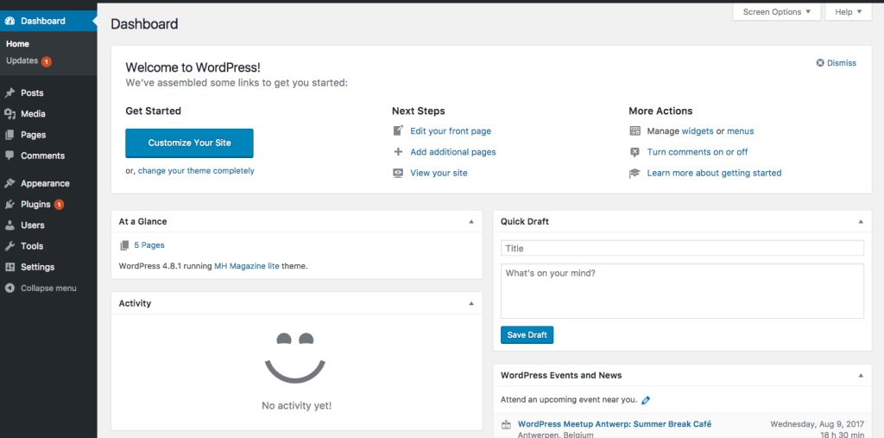The height and width of the screenshot is (438, 884).
Task: Collapse the At a Glance panel
Action: pyautogui.click(x=471, y=222)
